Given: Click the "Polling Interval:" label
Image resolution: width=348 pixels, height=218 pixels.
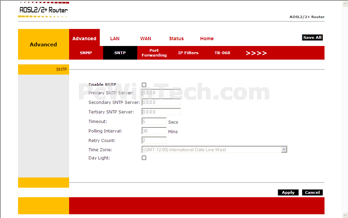Looking at the screenshot, I should pyautogui.click(x=105, y=131).
